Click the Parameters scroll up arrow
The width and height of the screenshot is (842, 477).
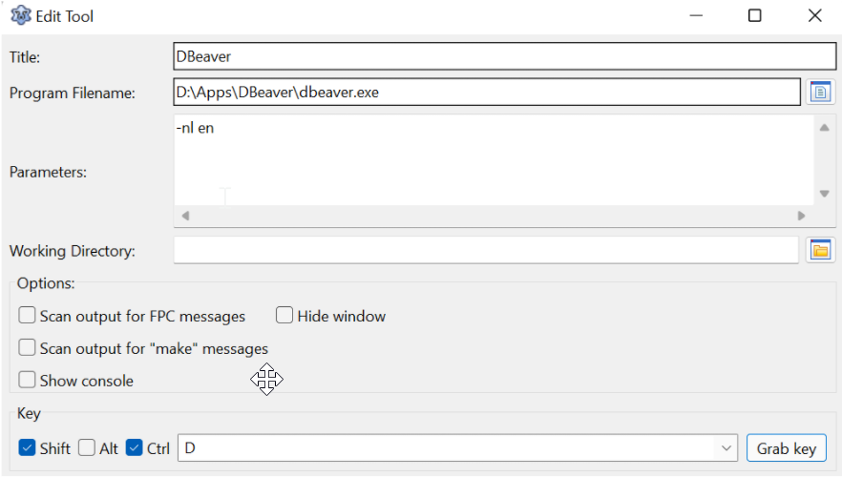click(824, 128)
